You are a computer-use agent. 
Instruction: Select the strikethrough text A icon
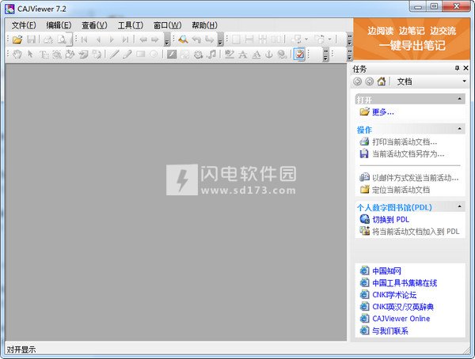tap(243, 55)
